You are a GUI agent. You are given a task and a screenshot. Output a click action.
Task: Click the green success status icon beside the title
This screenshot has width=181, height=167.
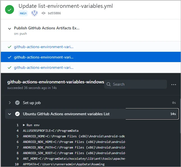click(10, 10)
